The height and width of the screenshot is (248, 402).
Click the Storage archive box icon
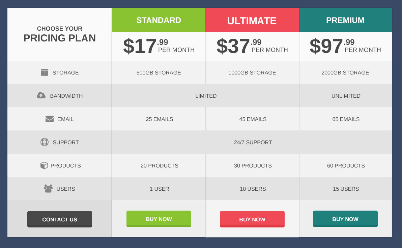pos(45,72)
